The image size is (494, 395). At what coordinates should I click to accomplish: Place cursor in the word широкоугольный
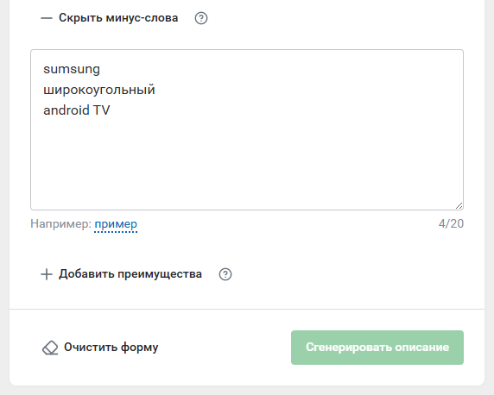coord(99,90)
